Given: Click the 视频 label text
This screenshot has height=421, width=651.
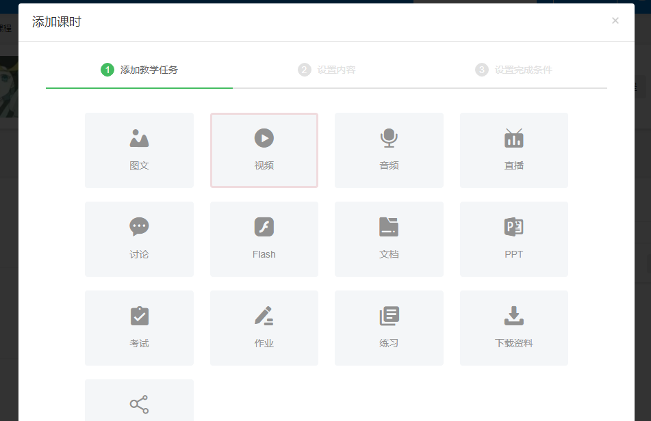Looking at the screenshot, I should click(x=264, y=165).
